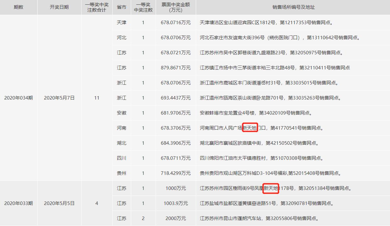Viewport: 390px width, 226px height.
Task: Click the total count 11 cell
Action: (97, 98)
